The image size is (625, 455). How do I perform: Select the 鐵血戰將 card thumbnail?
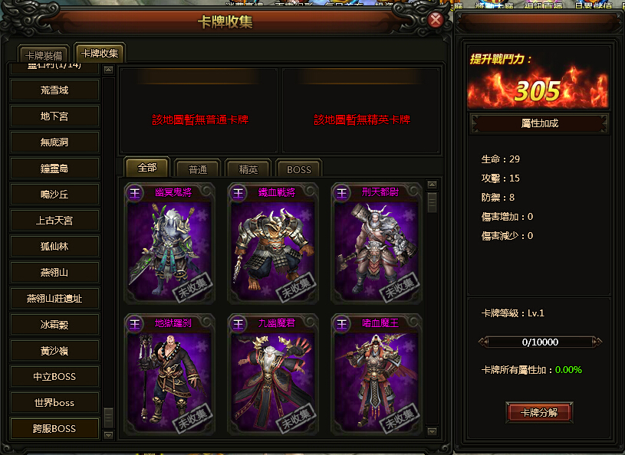click(273, 244)
